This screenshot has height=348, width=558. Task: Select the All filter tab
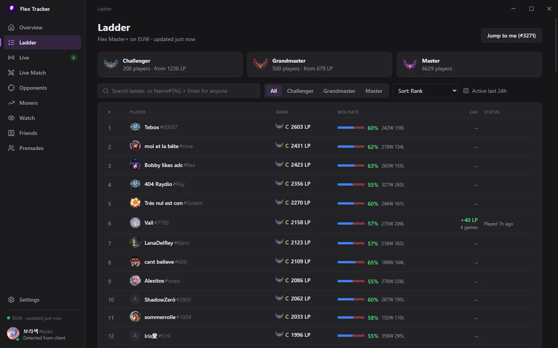274,91
